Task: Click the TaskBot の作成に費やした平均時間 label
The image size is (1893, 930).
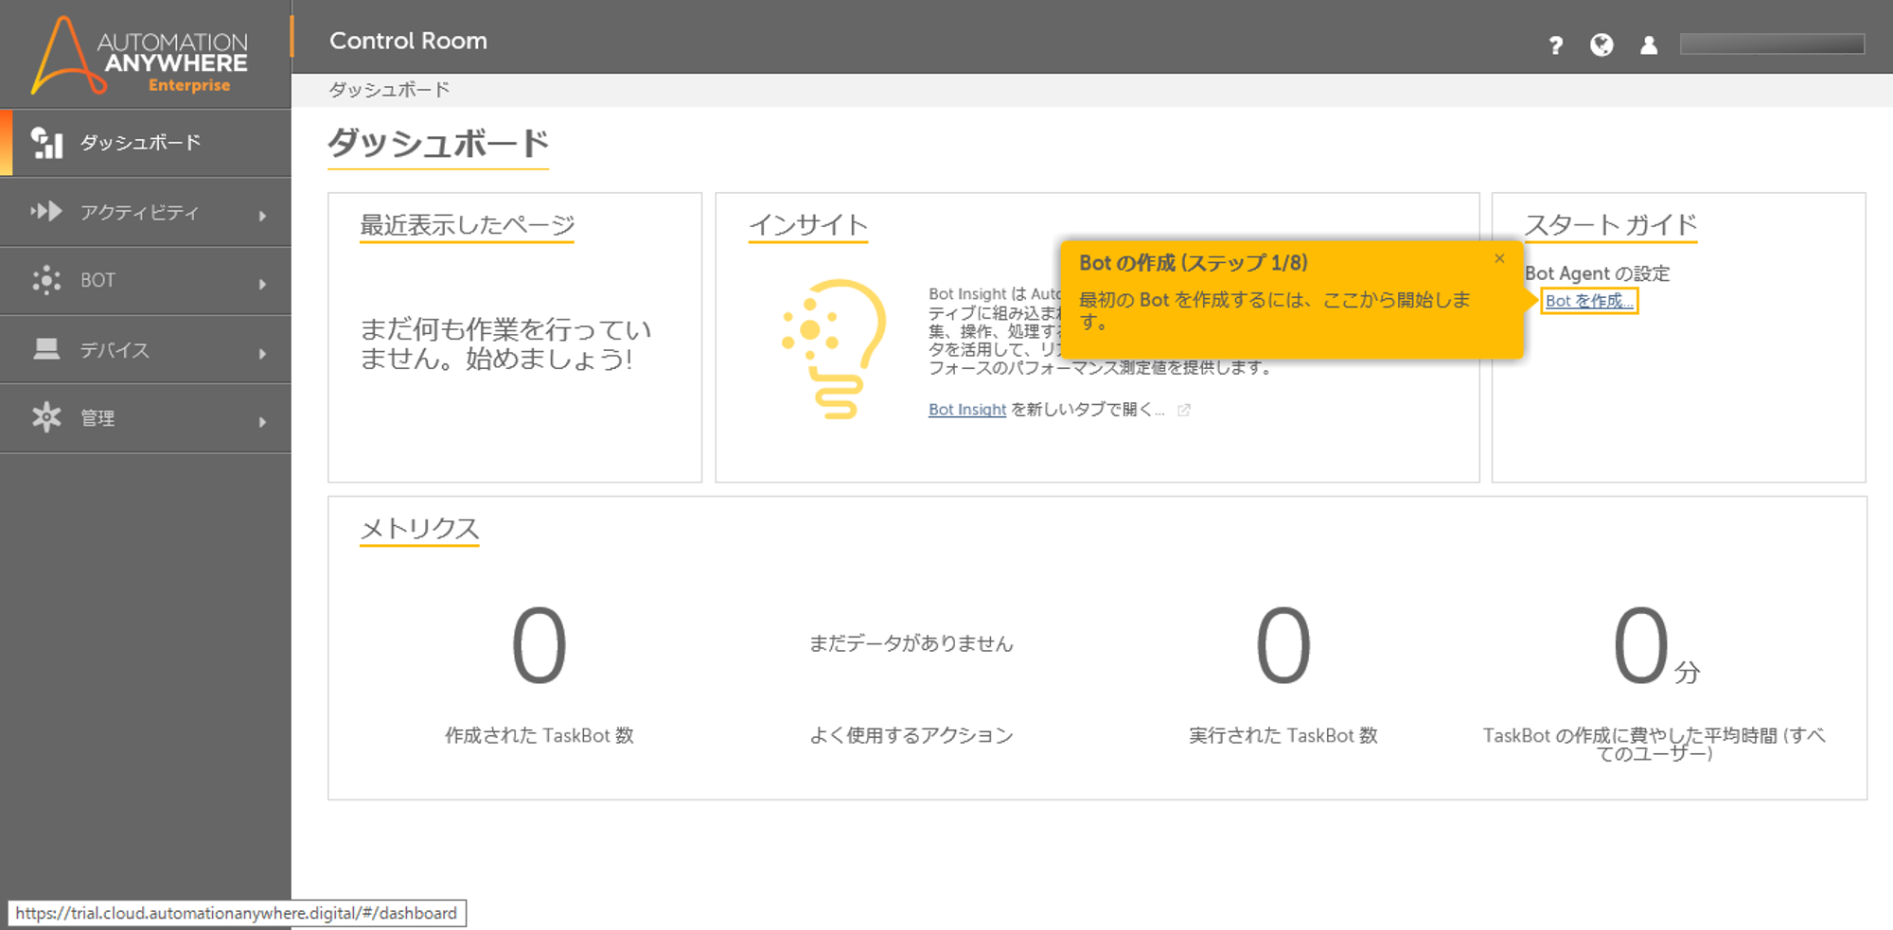Action: tap(1654, 745)
